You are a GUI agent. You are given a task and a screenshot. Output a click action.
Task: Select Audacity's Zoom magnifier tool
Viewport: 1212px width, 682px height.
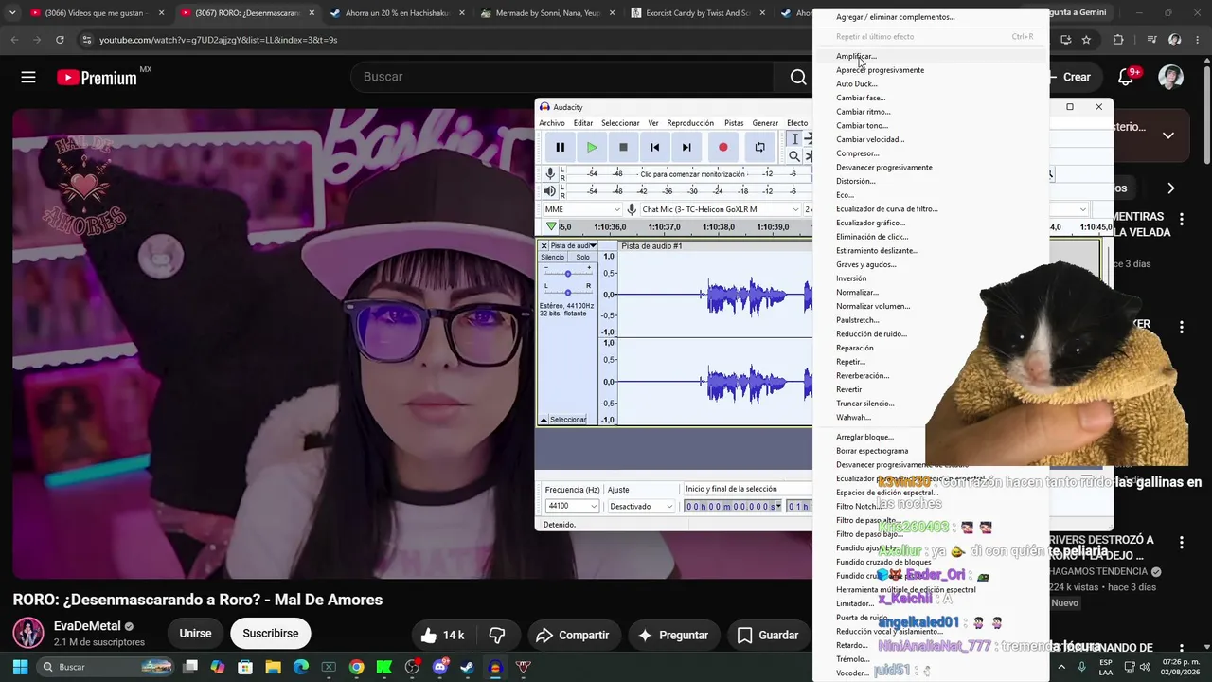(795, 156)
